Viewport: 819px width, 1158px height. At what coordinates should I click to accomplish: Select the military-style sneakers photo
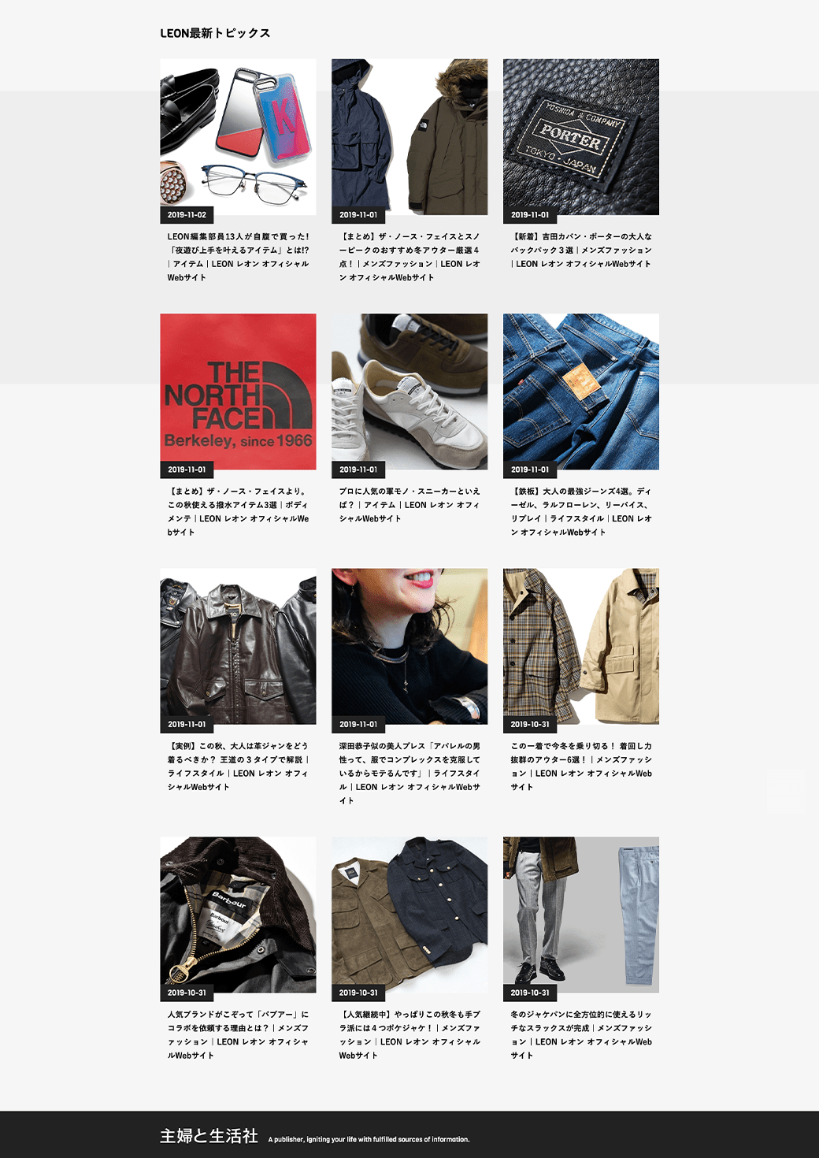[x=409, y=392]
